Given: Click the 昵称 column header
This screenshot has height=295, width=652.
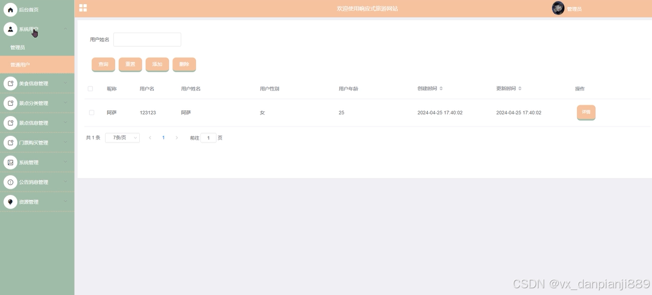Looking at the screenshot, I should pyautogui.click(x=112, y=89).
